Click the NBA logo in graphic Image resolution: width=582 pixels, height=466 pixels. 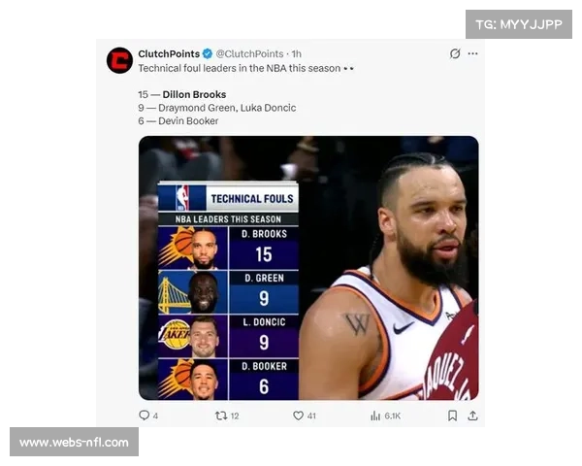182,198
